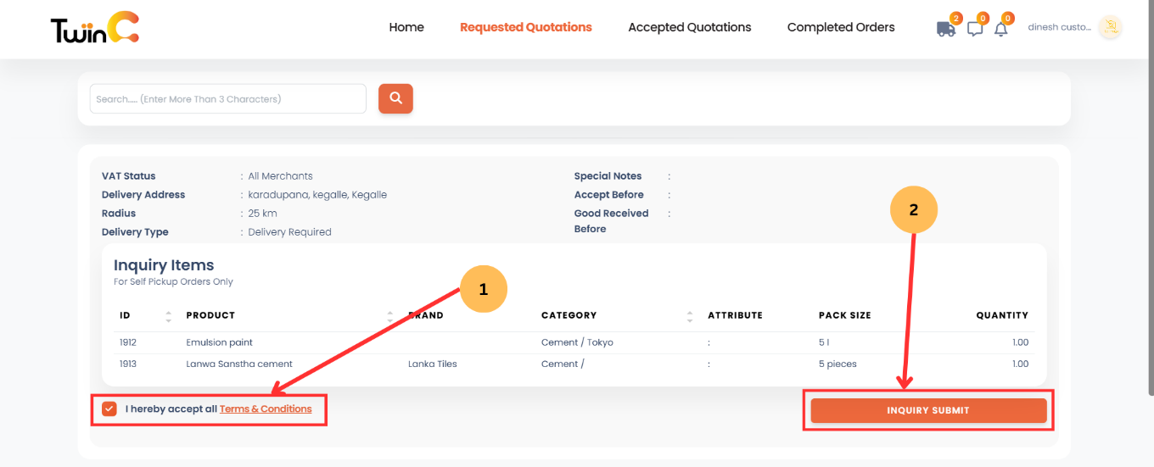Click the ATTRIBUTE column header
This screenshot has width=1154, height=467.
tap(736, 315)
